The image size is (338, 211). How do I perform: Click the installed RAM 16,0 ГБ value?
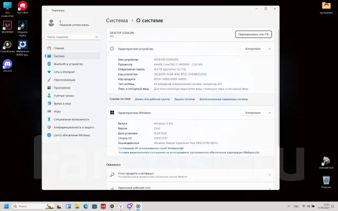(x=170, y=69)
